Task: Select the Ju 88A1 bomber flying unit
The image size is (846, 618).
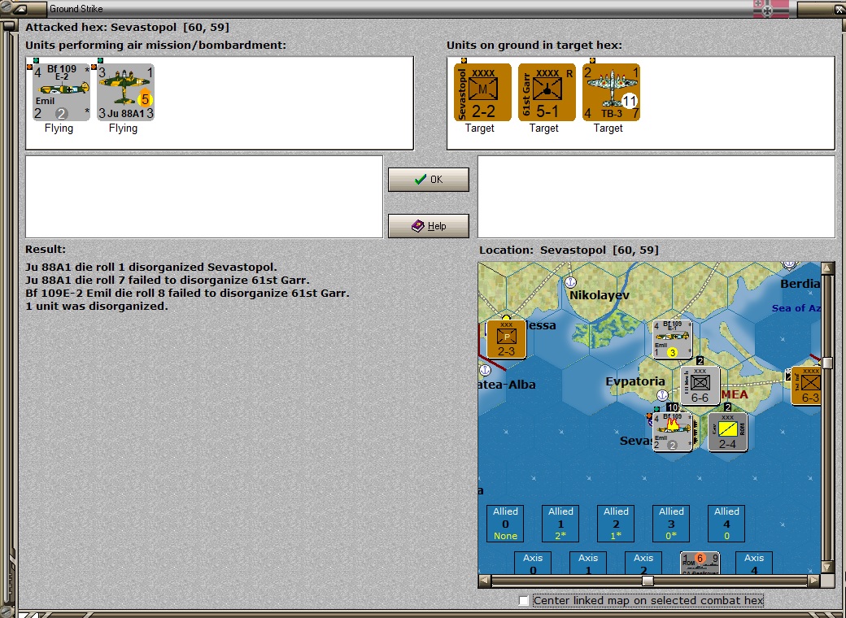Action: coord(125,92)
